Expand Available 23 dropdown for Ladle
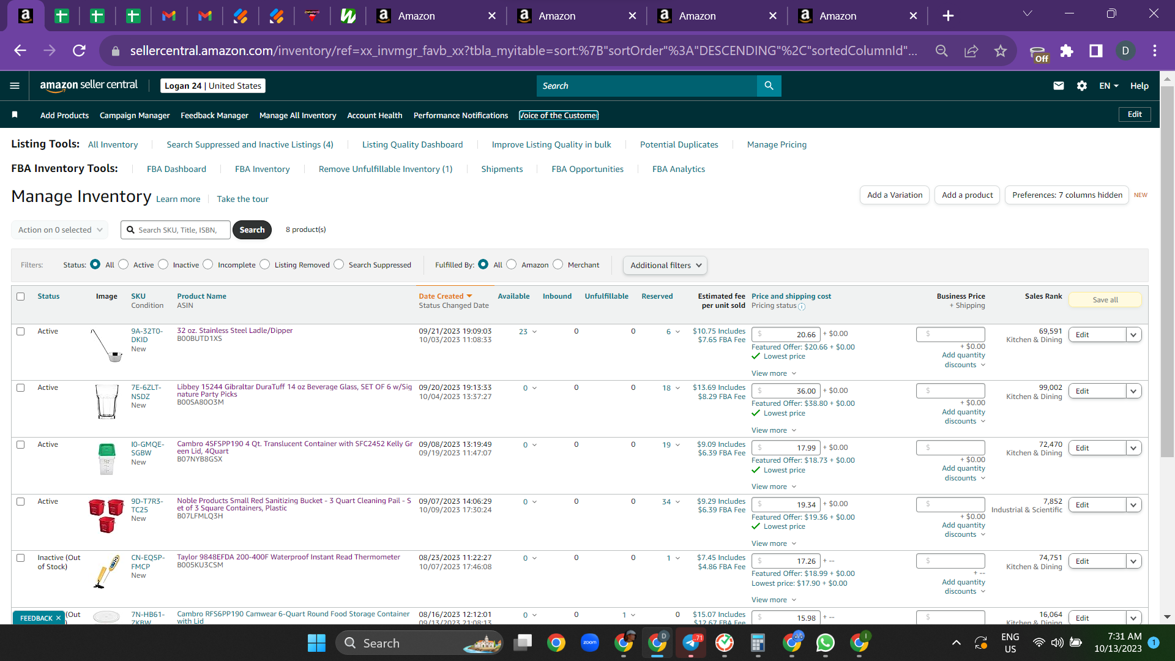 click(x=528, y=332)
